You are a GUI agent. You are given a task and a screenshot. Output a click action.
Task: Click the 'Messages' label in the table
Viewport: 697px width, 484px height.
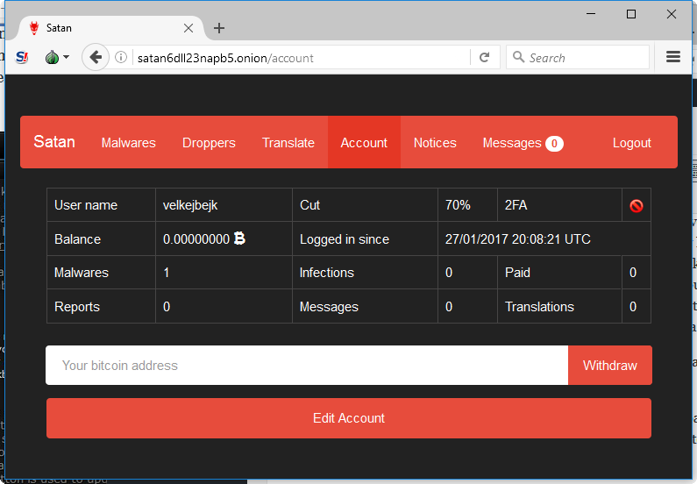click(329, 307)
